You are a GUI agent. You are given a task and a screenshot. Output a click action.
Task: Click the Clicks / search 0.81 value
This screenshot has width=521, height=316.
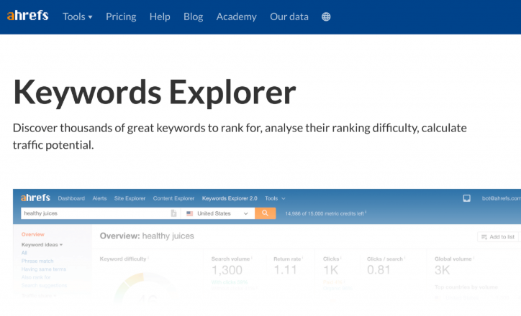tap(379, 270)
